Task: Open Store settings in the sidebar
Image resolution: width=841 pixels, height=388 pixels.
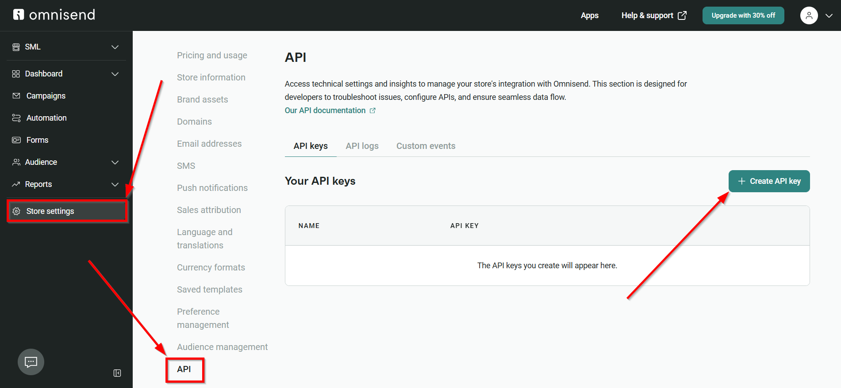Action: tap(67, 211)
